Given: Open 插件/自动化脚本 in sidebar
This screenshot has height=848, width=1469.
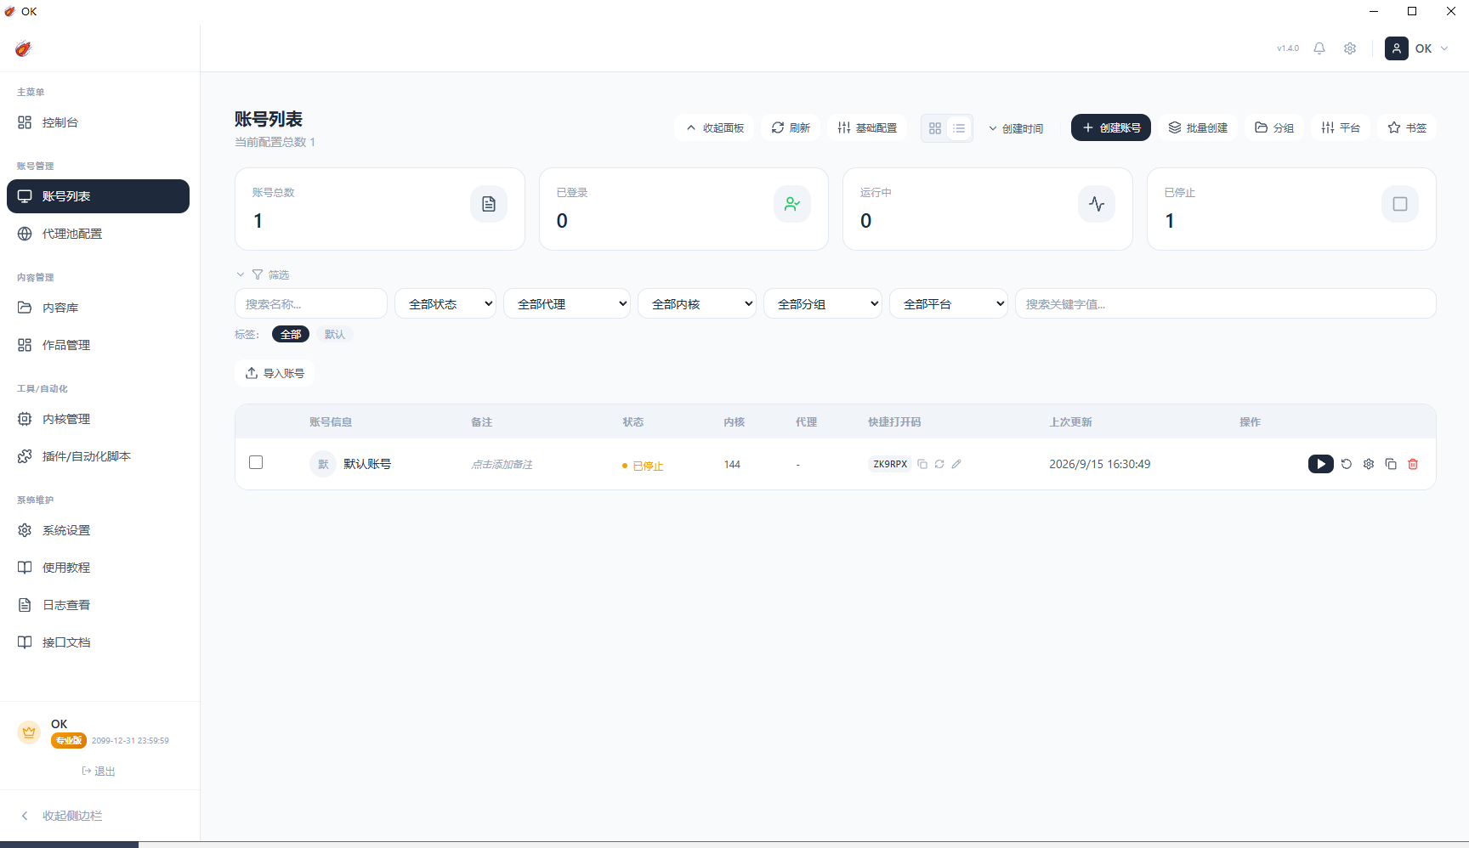Looking at the screenshot, I should coord(98,456).
